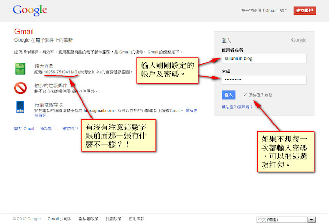Click the red Gmail heading text
The height and width of the screenshot is (224, 329).
pos(24,32)
